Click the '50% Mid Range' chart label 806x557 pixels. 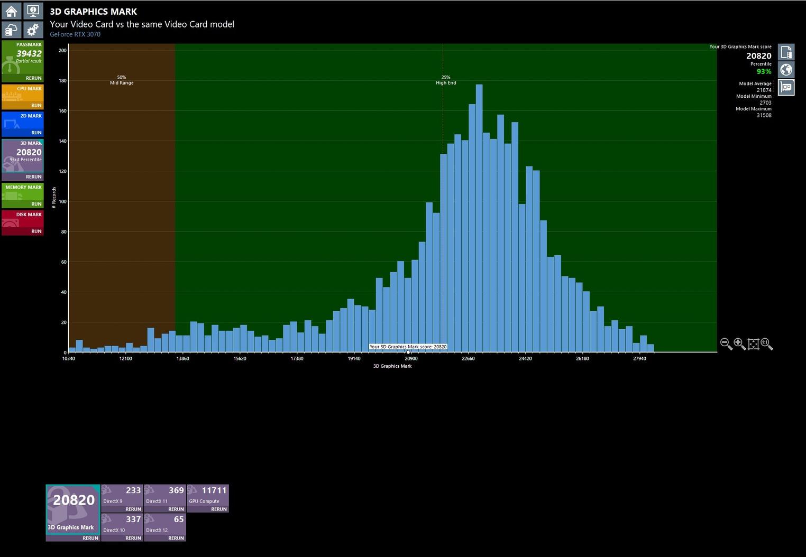(x=122, y=80)
